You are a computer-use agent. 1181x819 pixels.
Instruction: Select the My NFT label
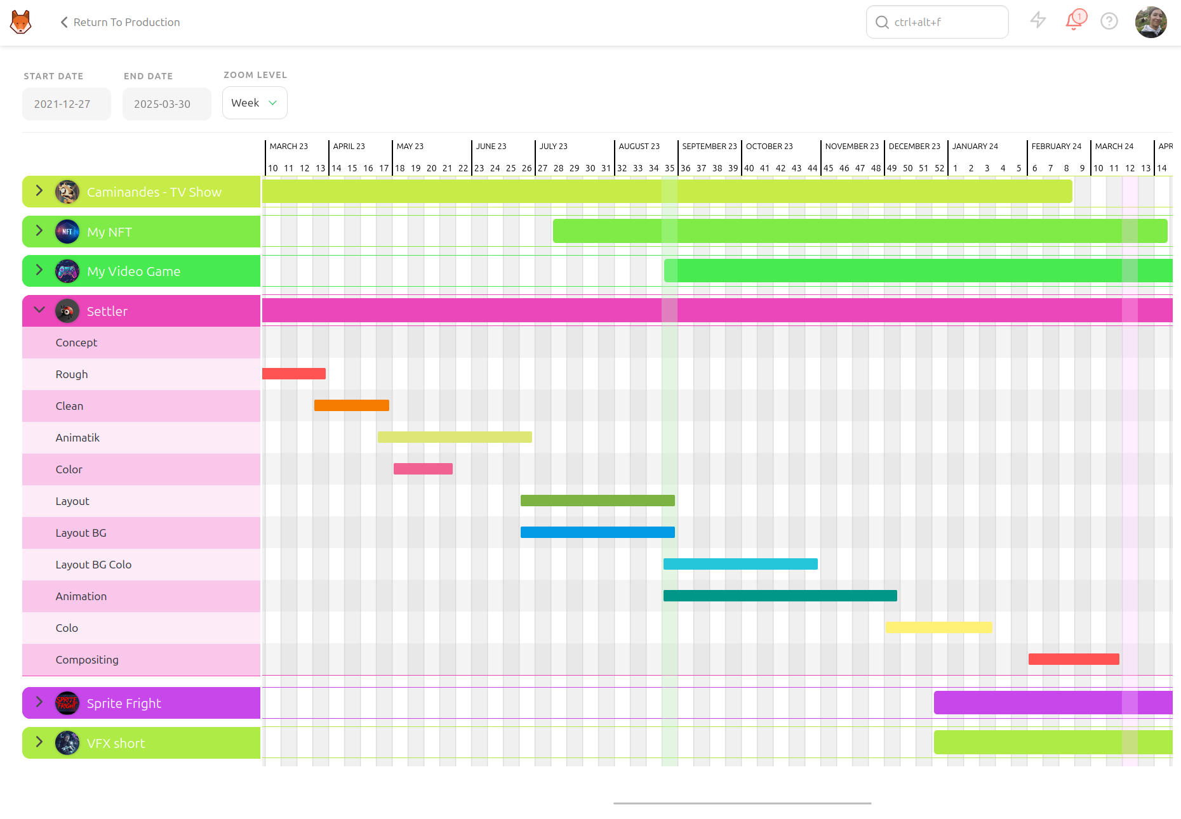pyautogui.click(x=109, y=232)
